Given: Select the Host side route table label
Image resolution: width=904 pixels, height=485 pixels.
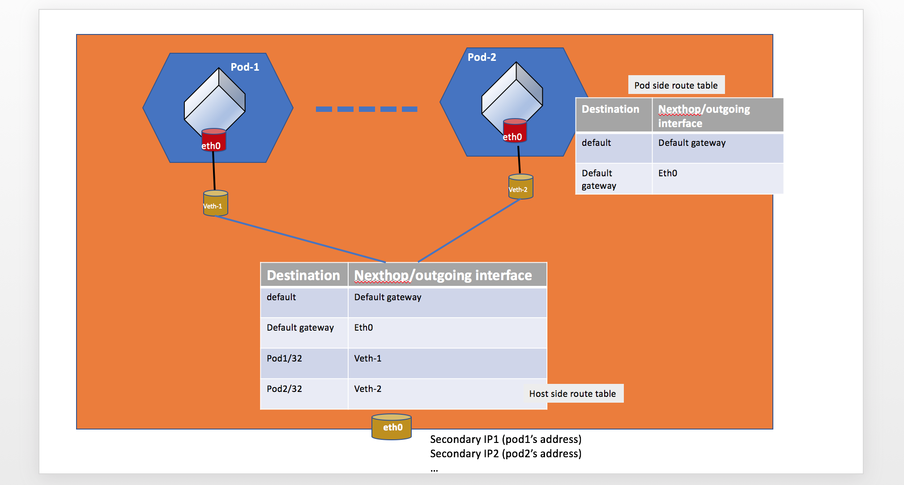Looking at the screenshot, I should pyautogui.click(x=572, y=394).
